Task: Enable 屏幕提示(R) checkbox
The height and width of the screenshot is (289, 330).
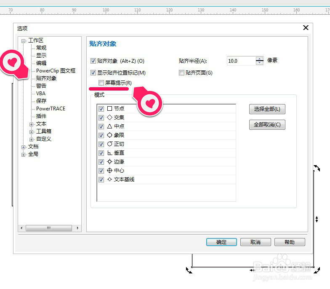Action: [x=101, y=83]
